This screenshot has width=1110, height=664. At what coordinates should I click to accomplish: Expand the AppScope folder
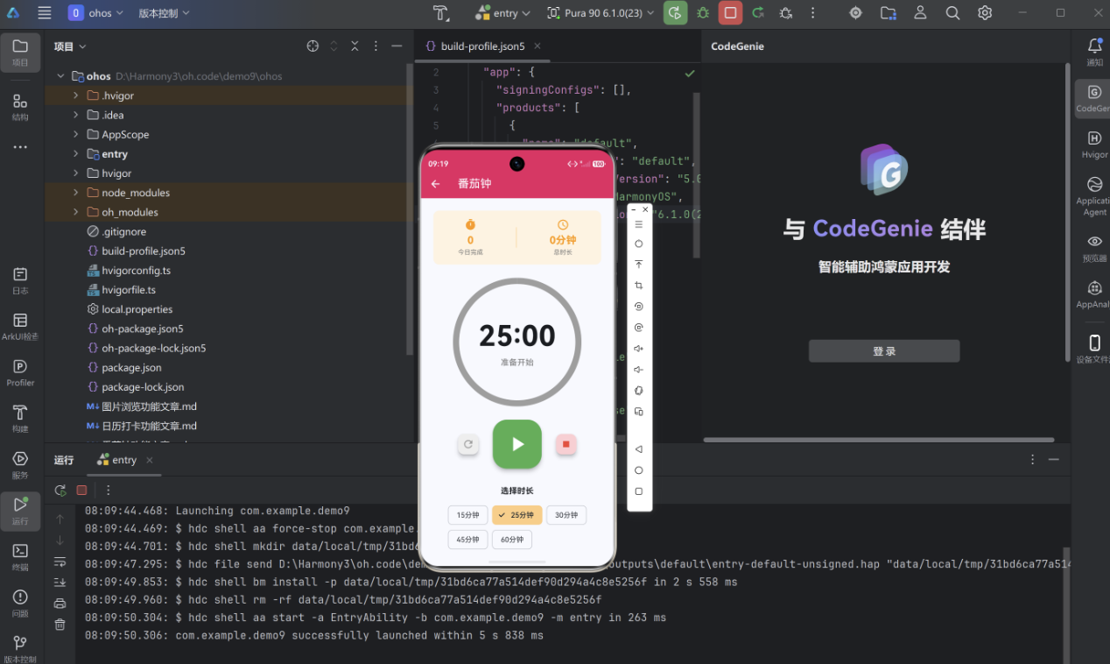click(x=76, y=134)
